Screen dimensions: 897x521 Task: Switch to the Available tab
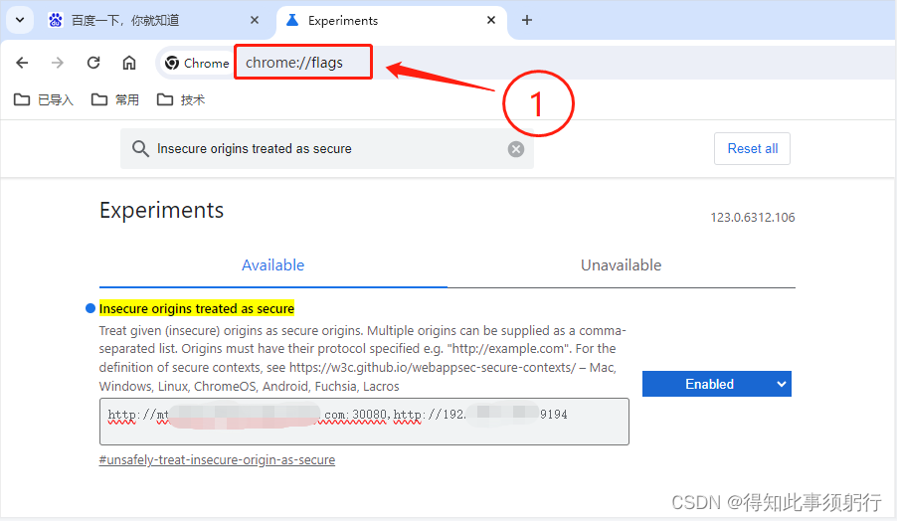point(272,265)
